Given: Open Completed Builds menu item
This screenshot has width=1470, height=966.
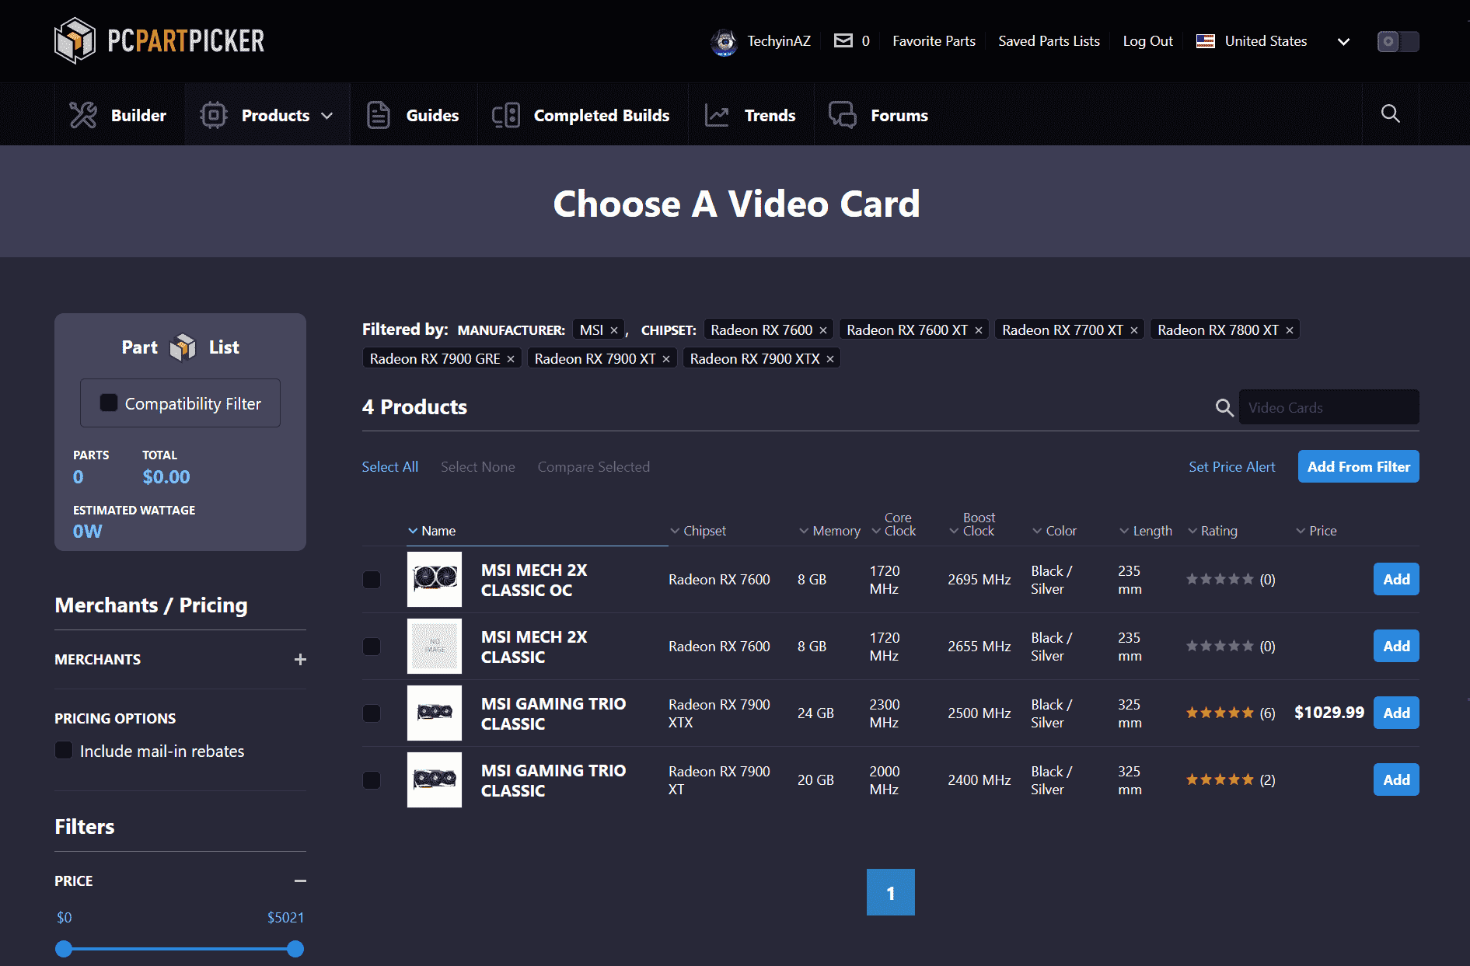Looking at the screenshot, I should tap(581, 115).
